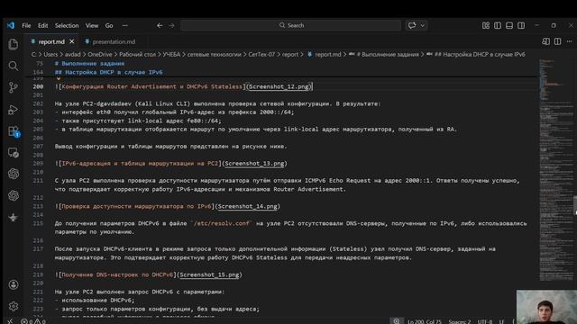
Task: Open the '# Выполнение задания' breadcrumb
Action: (387, 54)
